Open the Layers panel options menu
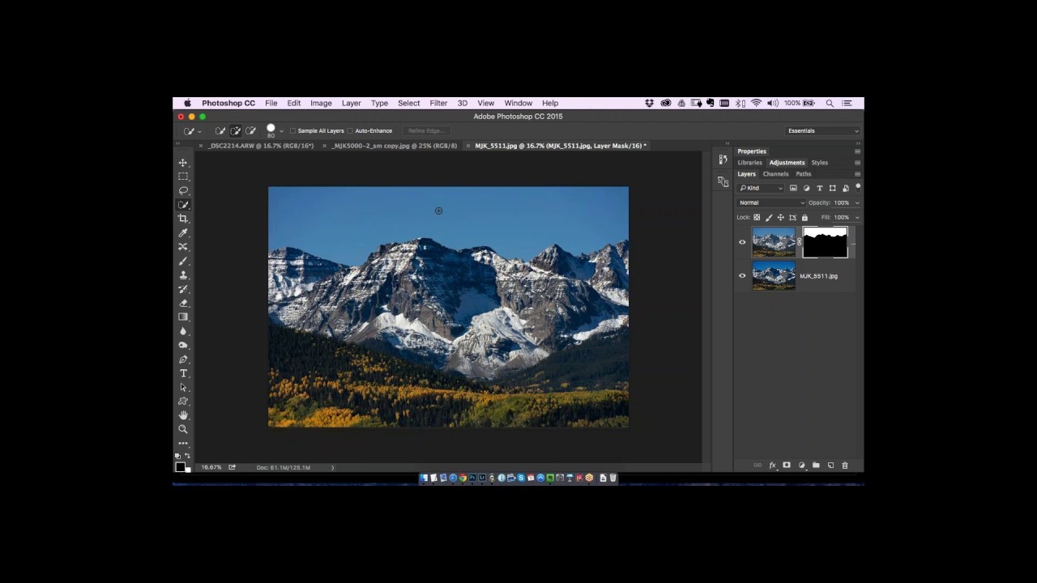This screenshot has width=1037, height=583. tap(857, 174)
